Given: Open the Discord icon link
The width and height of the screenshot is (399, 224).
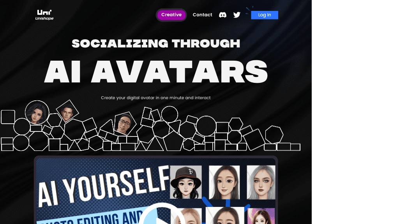Looking at the screenshot, I should (x=222, y=15).
